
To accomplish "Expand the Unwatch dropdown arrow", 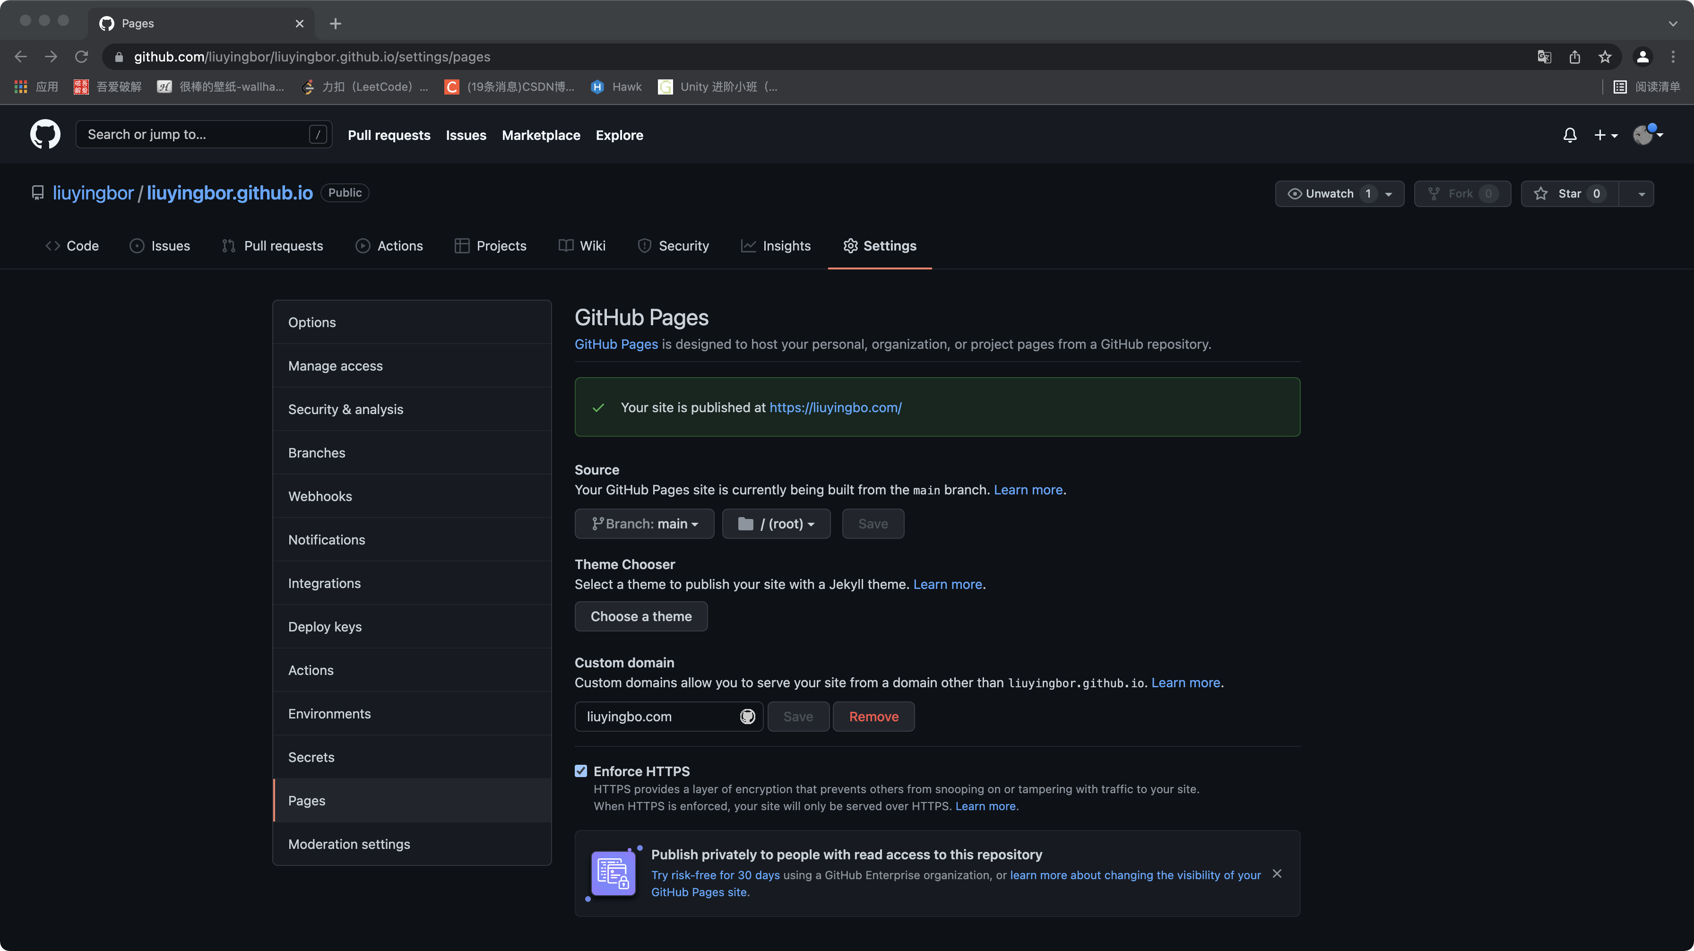I will pyautogui.click(x=1388, y=194).
